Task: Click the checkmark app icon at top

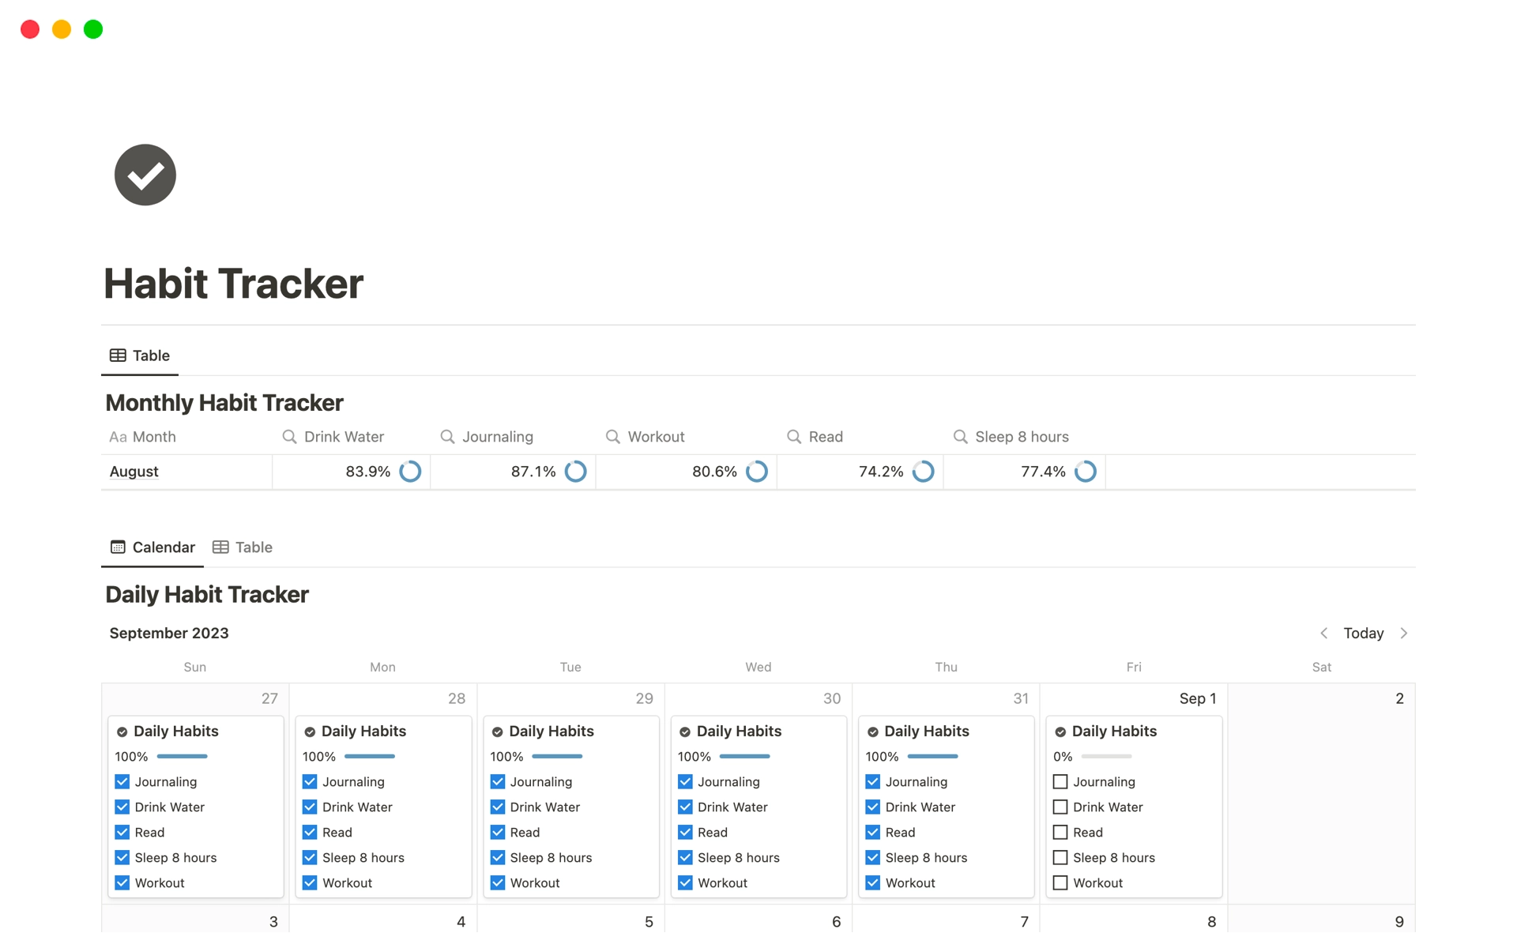Action: point(146,175)
